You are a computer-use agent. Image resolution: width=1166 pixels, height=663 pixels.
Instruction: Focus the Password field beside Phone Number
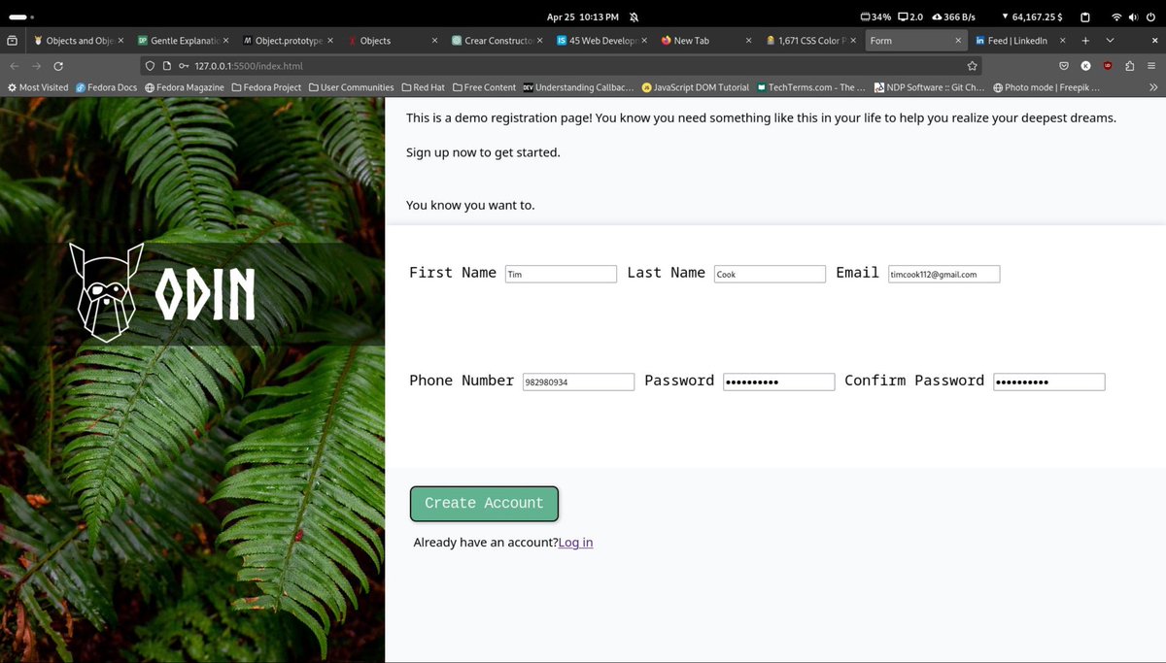point(778,382)
